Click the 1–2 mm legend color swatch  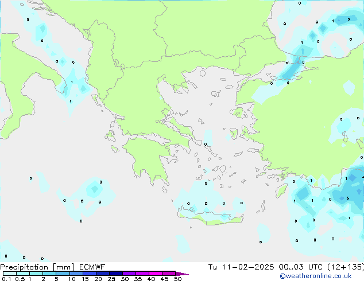[x=36, y=274]
